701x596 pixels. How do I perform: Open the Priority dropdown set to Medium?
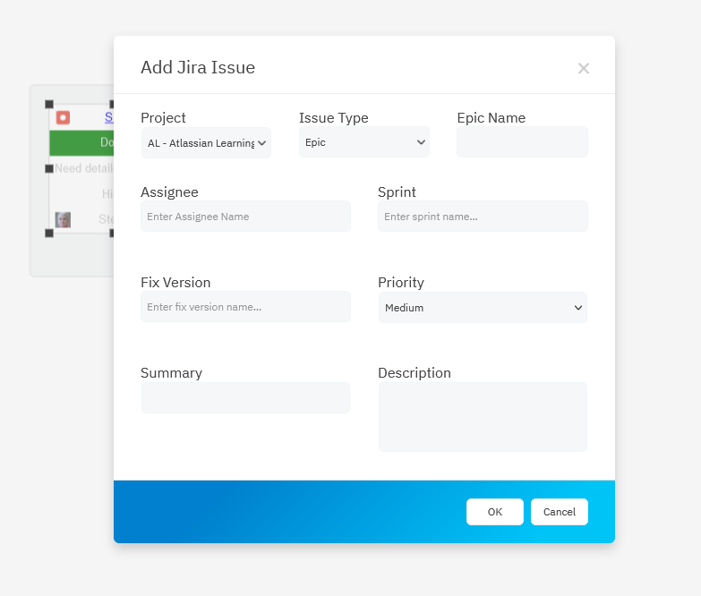point(483,308)
